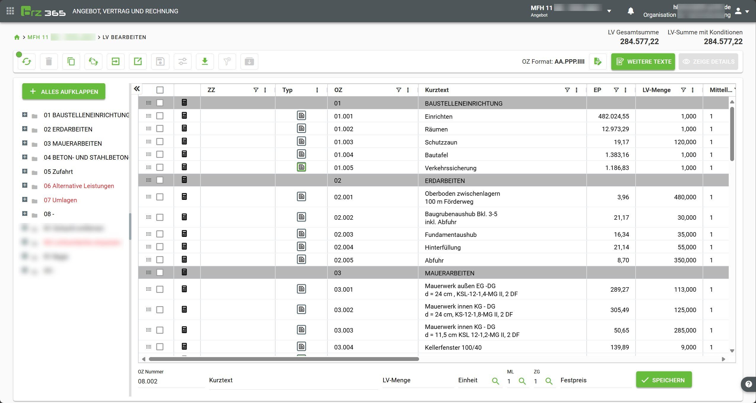Expand the 02 ERDARBEITEN tree node
This screenshot has height=403, width=756.
tap(25, 129)
